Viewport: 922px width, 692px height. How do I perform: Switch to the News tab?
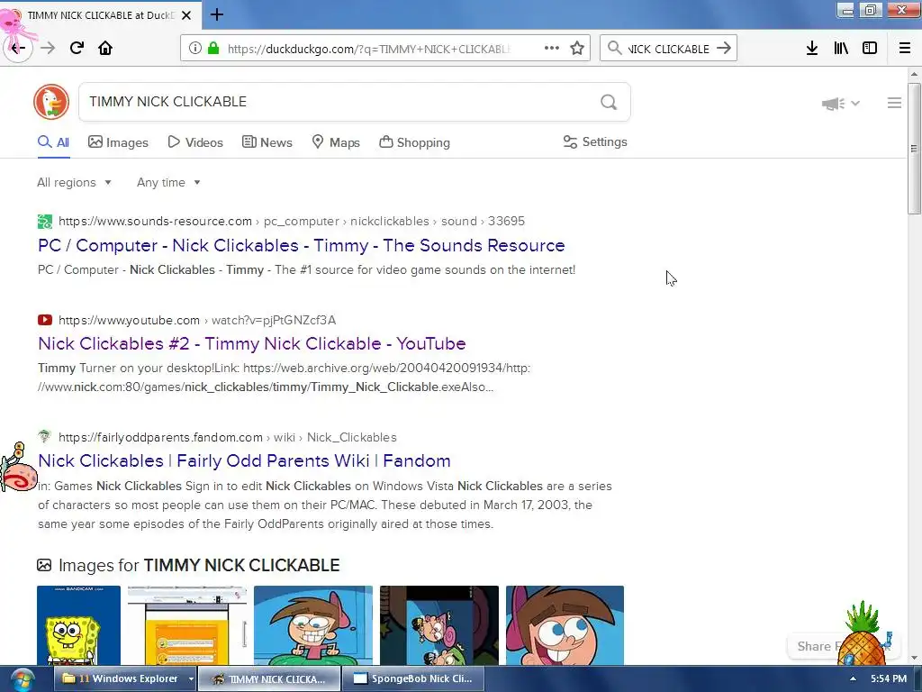click(267, 142)
